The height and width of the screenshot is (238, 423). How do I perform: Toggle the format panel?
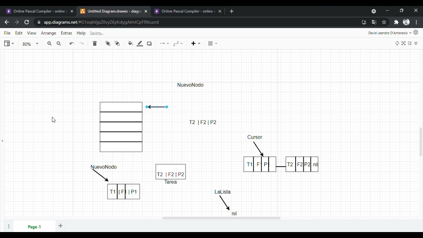pyautogui.click(x=410, y=43)
